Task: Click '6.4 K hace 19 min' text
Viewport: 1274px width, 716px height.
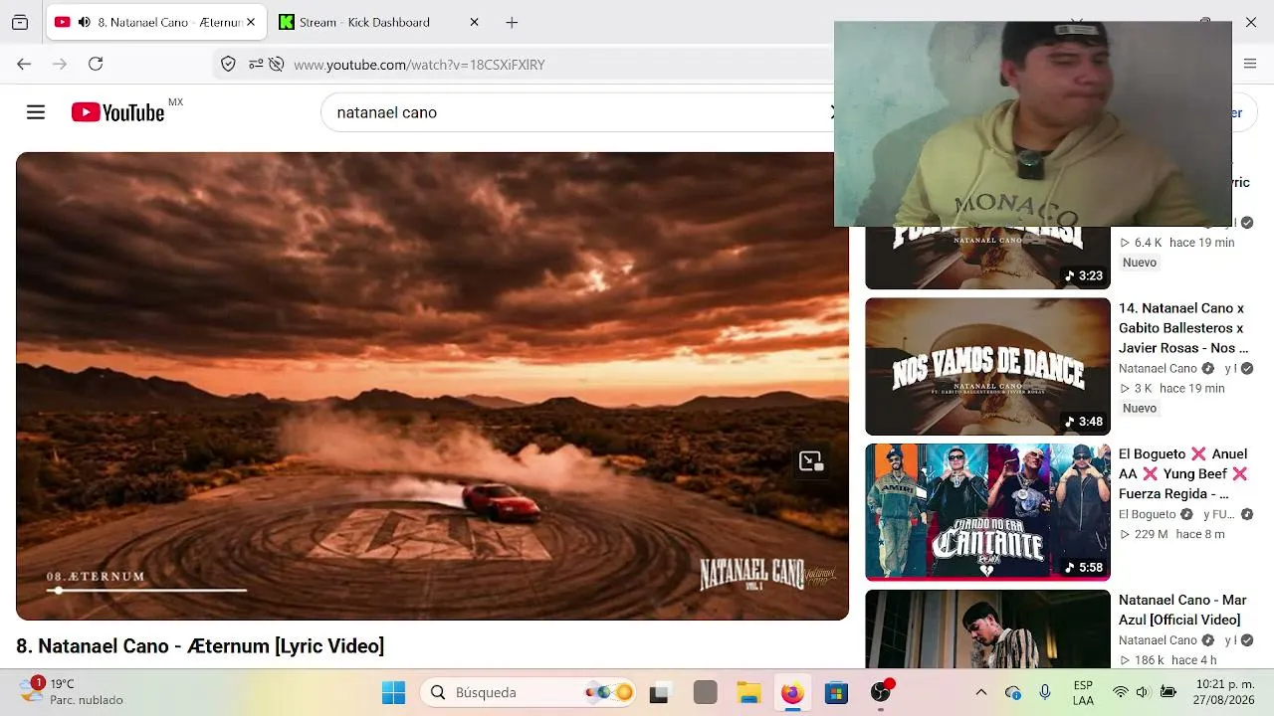Action: (x=1177, y=243)
